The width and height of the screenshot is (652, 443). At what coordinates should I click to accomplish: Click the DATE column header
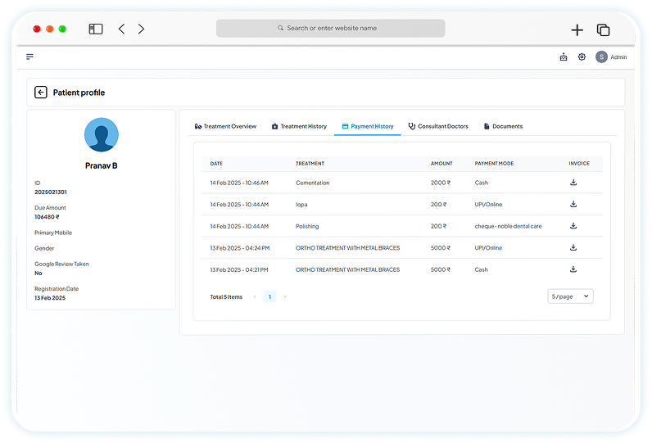(216, 164)
